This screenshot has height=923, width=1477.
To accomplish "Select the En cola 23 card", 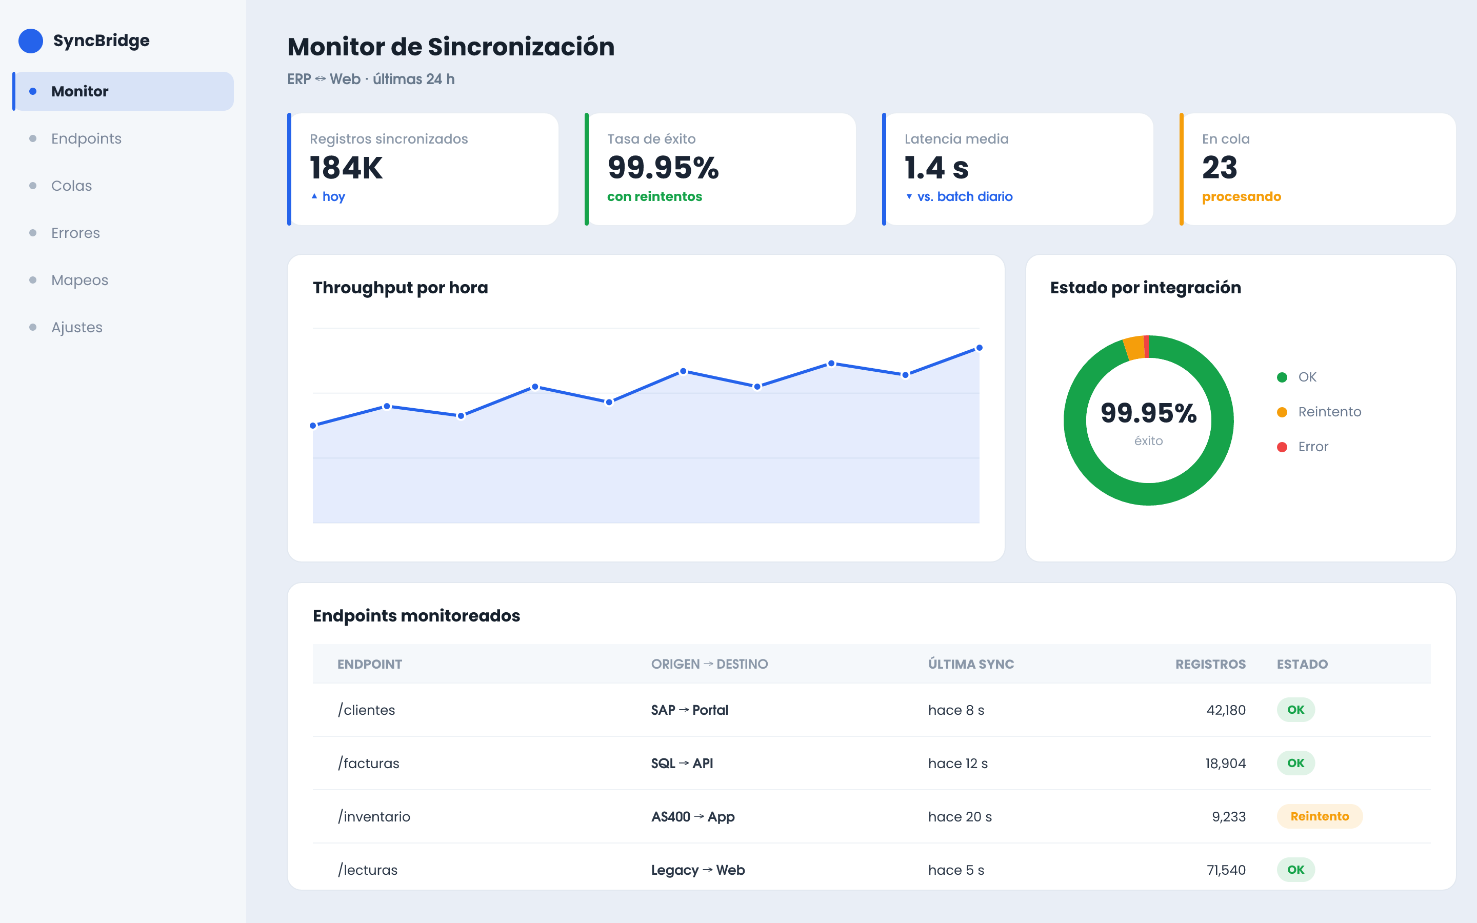I will click(x=1318, y=169).
